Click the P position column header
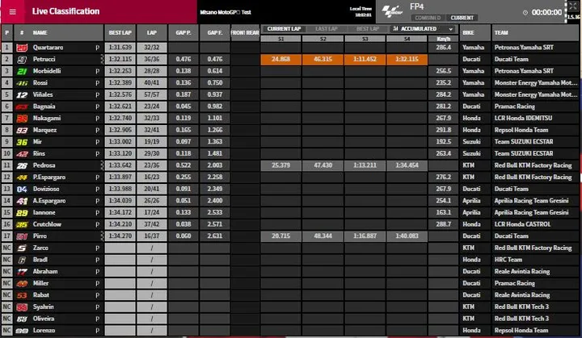This screenshot has width=582, height=338. 7,32
